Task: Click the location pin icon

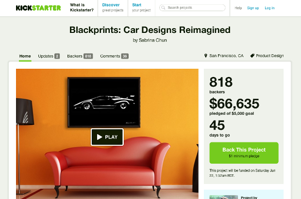Action: click(205, 56)
